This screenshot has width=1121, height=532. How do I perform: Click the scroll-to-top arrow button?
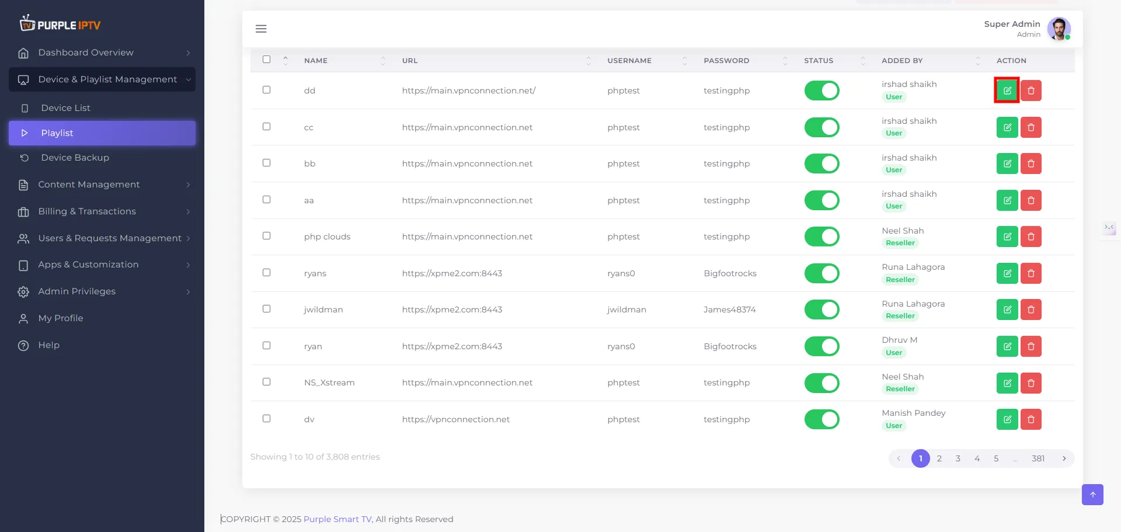tap(1092, 495)
